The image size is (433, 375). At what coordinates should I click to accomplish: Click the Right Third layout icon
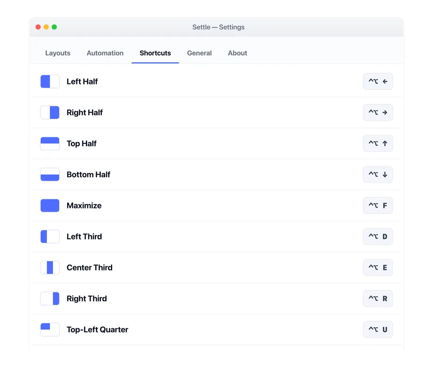50,299
